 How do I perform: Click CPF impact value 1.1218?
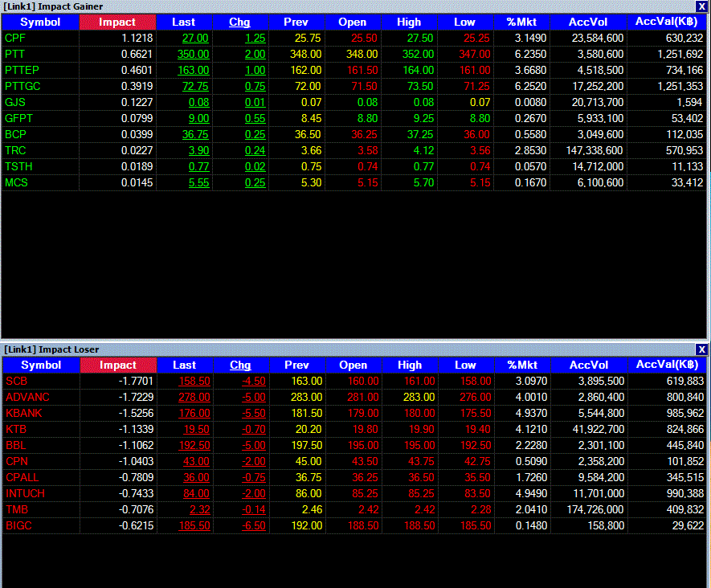pyautogui.click(x=137, y=38)
